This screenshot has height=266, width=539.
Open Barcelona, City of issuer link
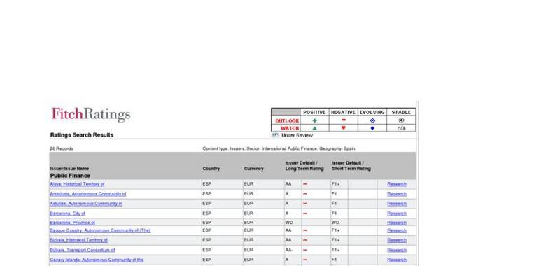point(68,213)
